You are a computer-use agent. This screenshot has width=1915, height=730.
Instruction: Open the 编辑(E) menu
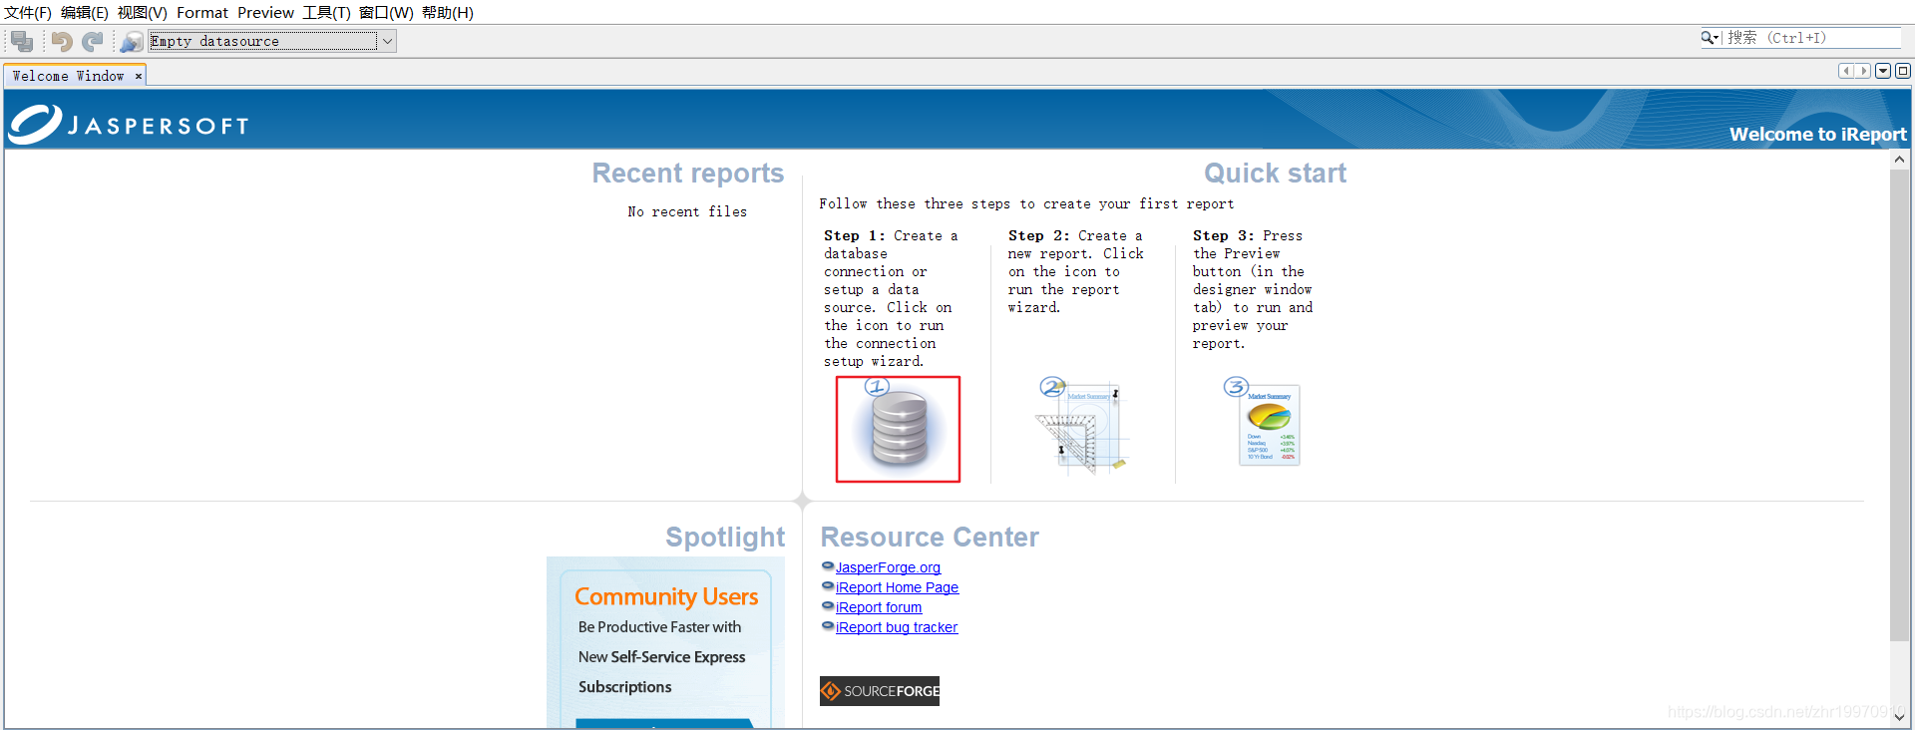pyautogui.click(x=85, y=12)
